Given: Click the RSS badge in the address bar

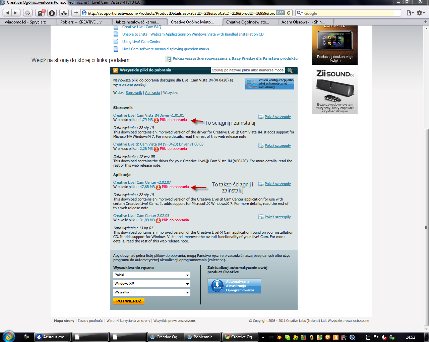Looking at the screenshot, I should 280,13.
